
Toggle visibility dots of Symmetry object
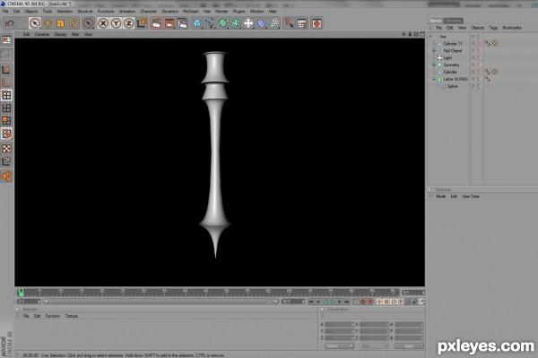click(x=478, y=65)
